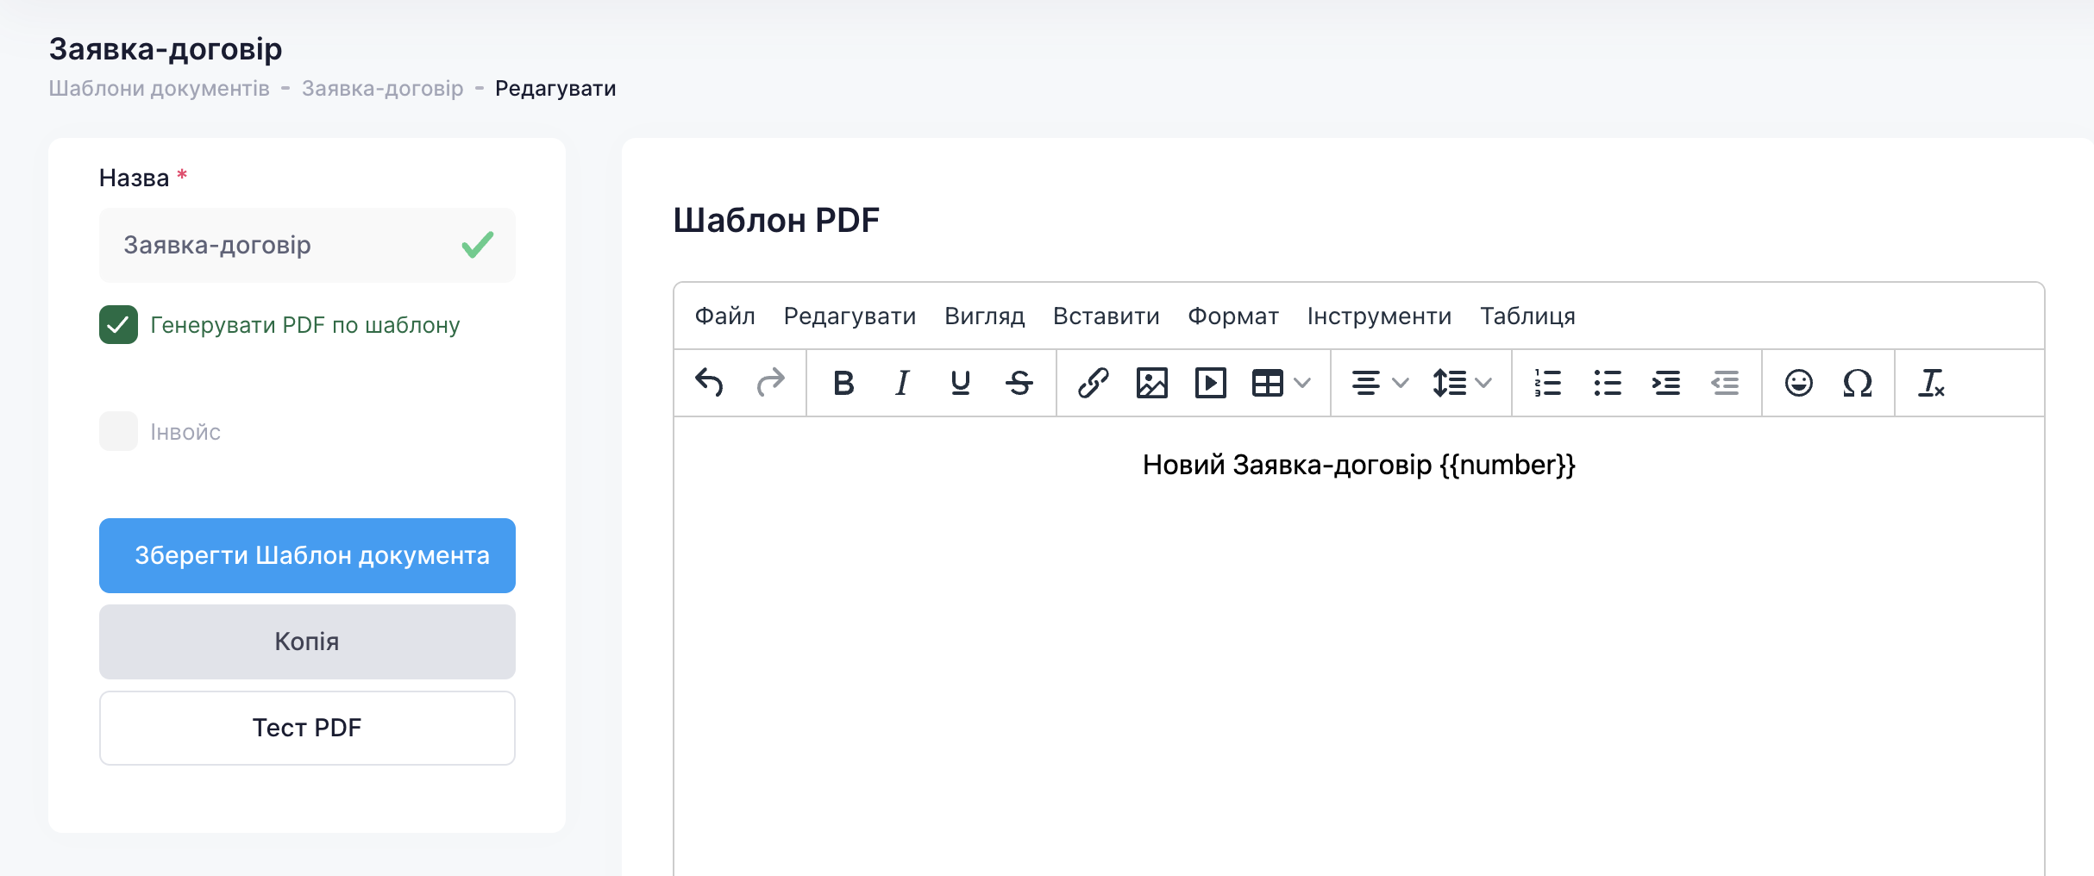Open special characters with omega icon
The image size is (2094, 876).
click(x=1857, y=382)
